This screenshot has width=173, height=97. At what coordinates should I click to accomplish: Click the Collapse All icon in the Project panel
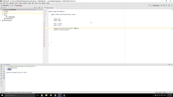click(x=37, y=8)
